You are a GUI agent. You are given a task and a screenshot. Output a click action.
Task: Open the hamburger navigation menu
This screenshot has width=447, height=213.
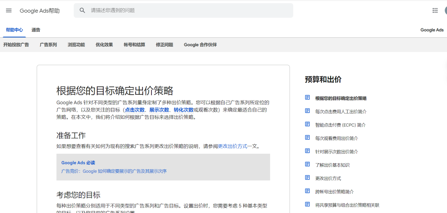(x=9, y=10)
